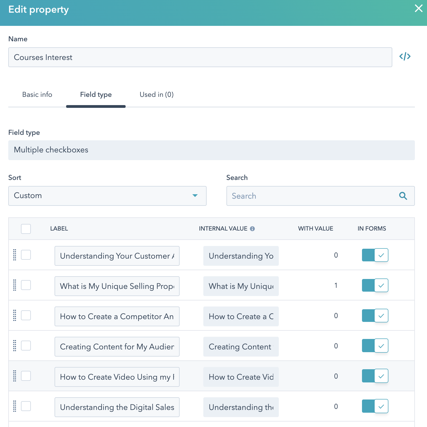The height and width of the screenshot is (427, 427).
Task: Grab drag handle for Creating Content row
Action: pyautogui.click(x=15, y=346)
